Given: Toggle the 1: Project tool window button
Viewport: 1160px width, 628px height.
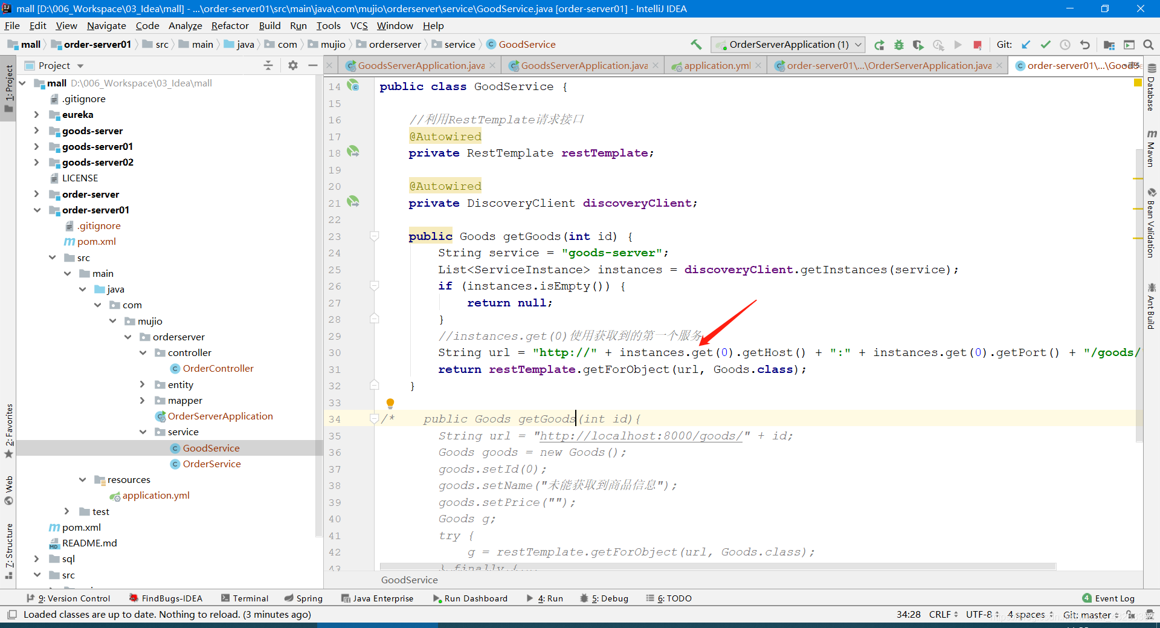Looking at the screenshot, I should [8, 89].
